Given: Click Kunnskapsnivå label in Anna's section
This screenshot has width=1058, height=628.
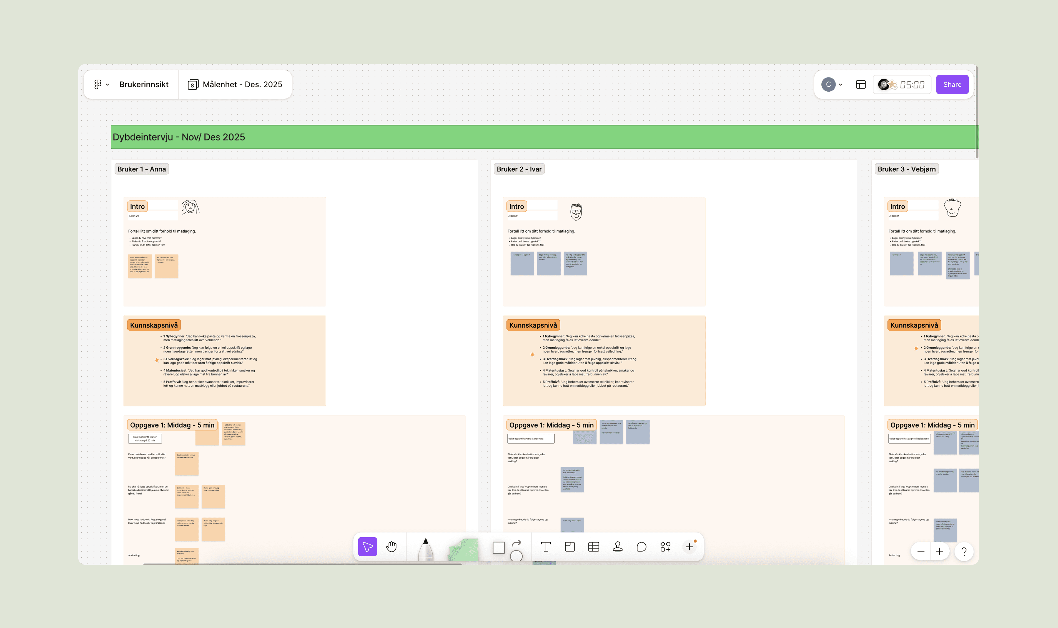Looking at the screenshot, I should click(x=154, y=325).
